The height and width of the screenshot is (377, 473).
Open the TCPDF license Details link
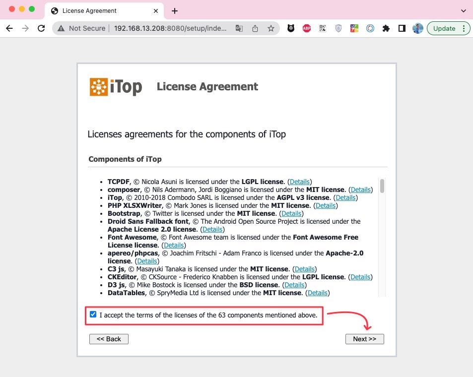(300, 182)
